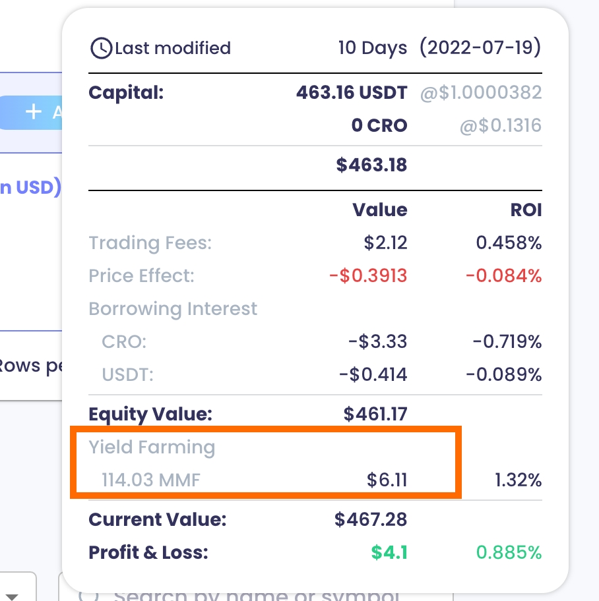
Task: Click the 'Rows per' pagination label
Action: tap(30, 366)
